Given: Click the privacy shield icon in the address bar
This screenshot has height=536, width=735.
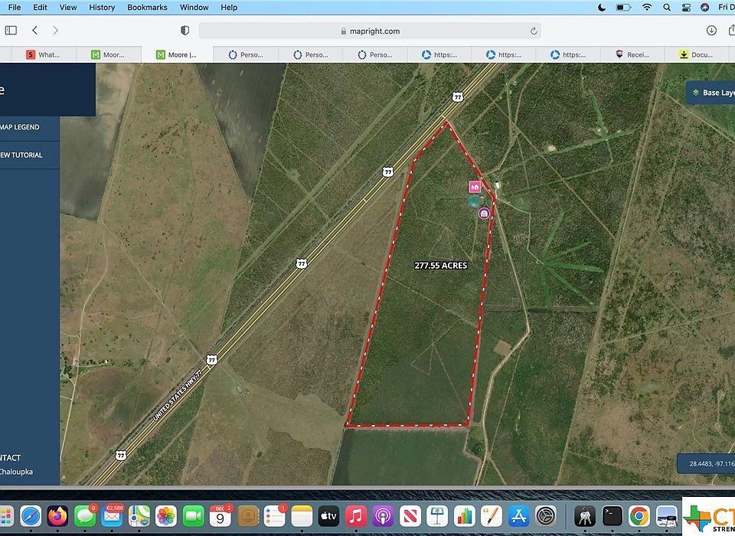Looking at the screenshot, I should 184,31.
